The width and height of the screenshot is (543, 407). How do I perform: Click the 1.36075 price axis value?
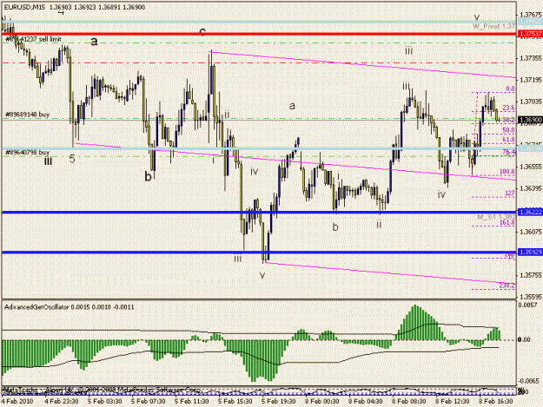[x=531, y=232]
